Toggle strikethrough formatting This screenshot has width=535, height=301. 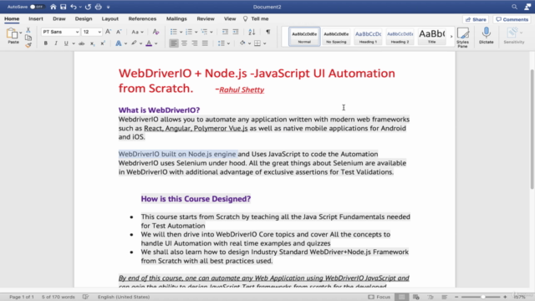pos(82,43)
